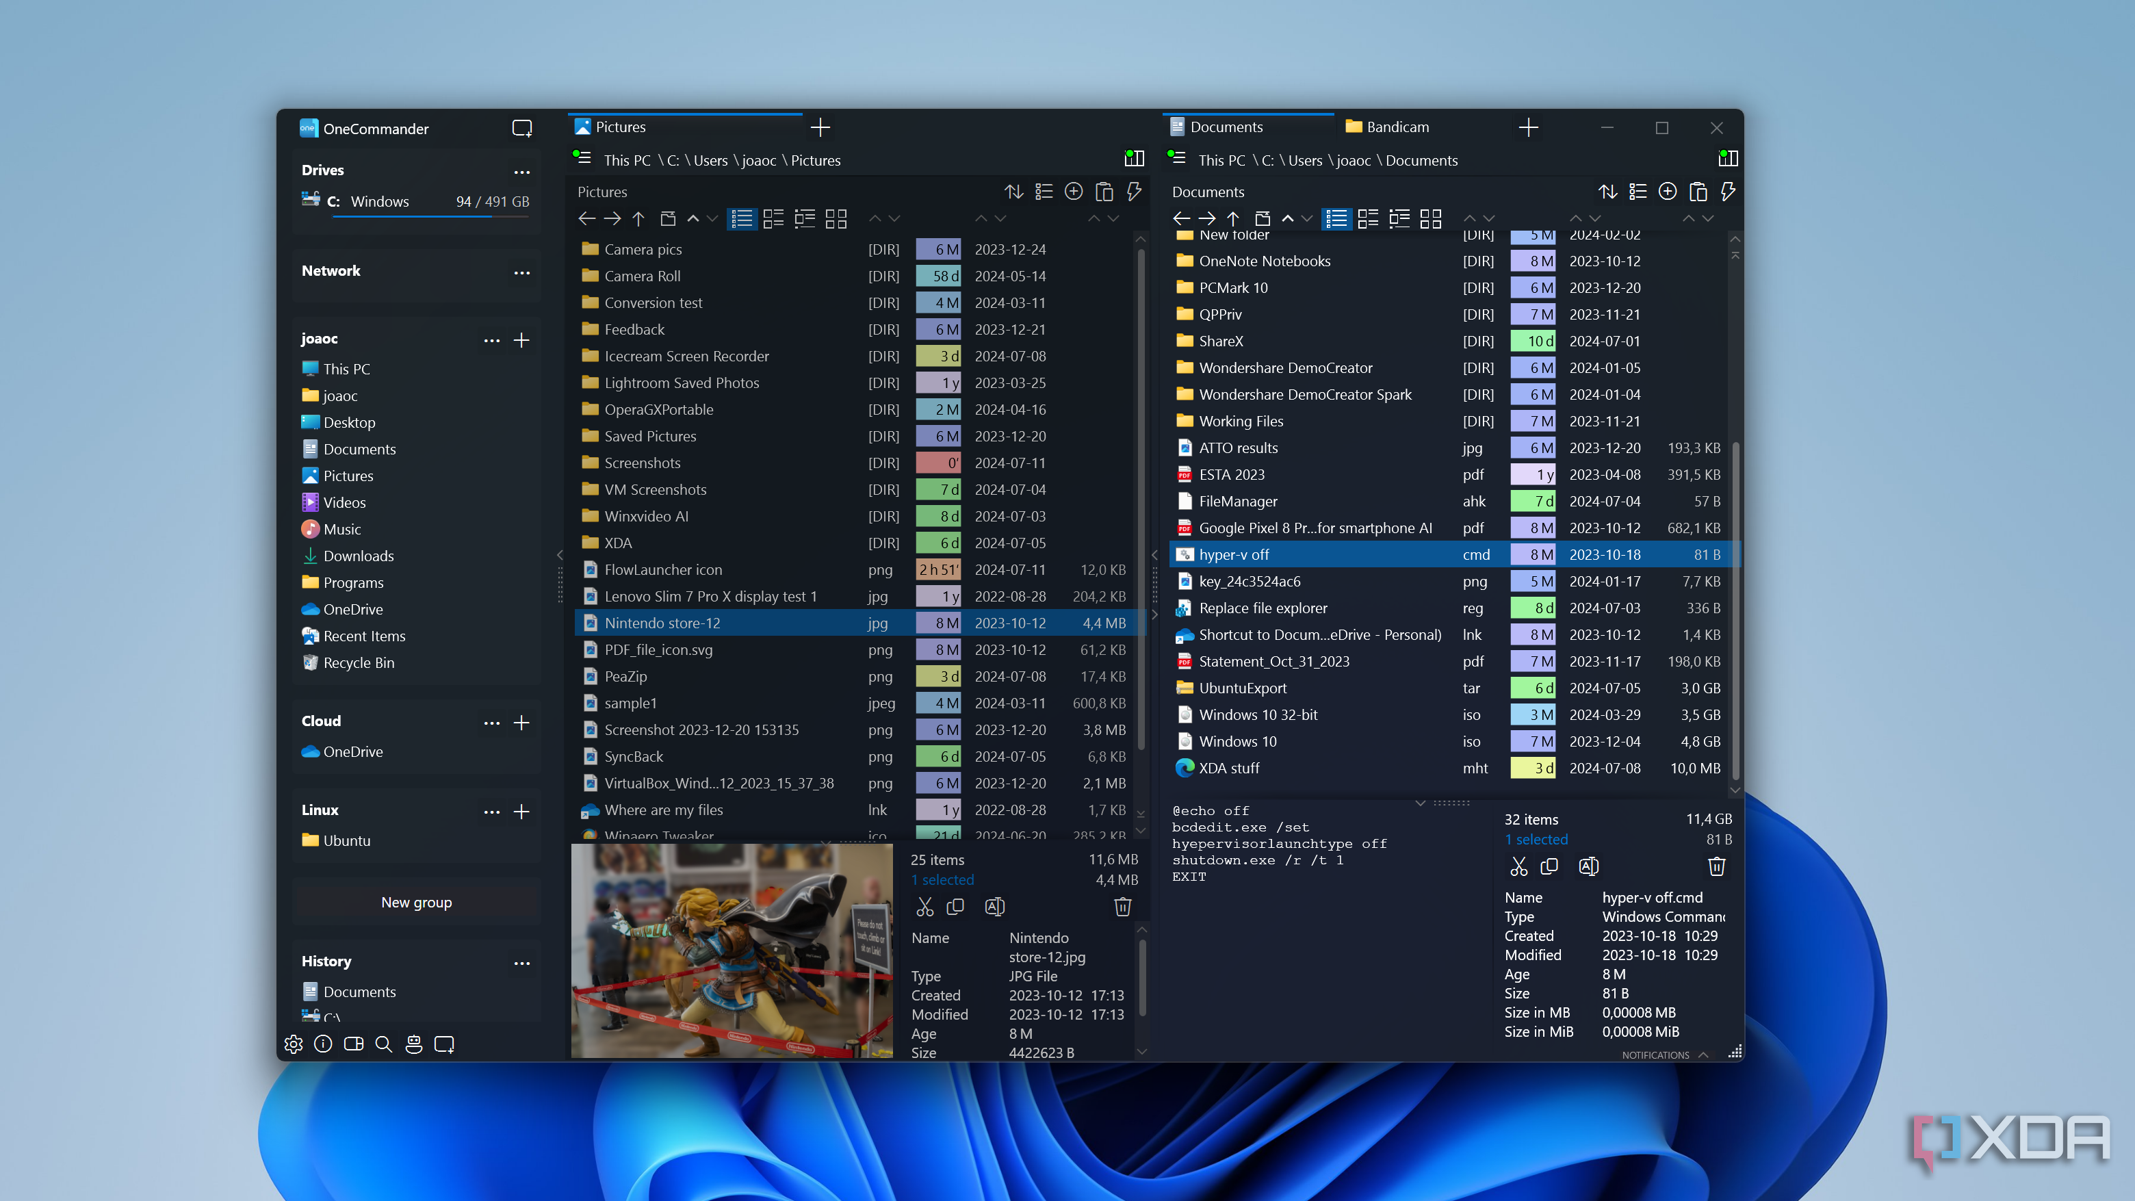Click paste clipboard icon in Documents pane
Screen dimensions: 2135x1201
coord(1698,192)
